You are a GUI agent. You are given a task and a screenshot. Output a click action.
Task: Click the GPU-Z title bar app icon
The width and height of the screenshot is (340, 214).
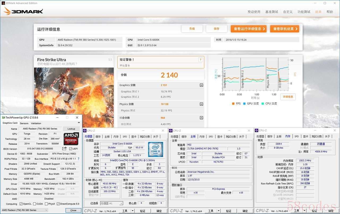coord(3,117)
